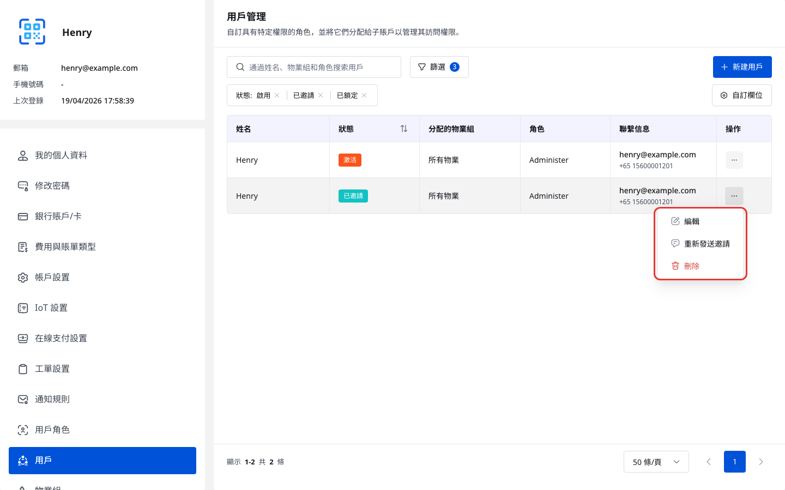785x490 pixels.
Task: Click henry@example.com in profile panel
Action: (99, 68)
